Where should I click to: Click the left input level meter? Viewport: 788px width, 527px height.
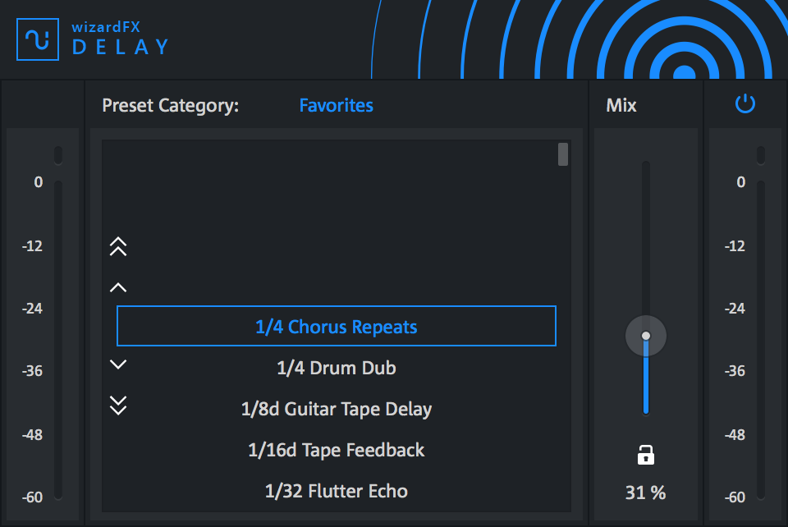coord(58,337)
